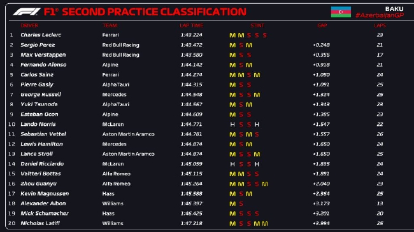Screen dimensions: 414x232
Task: Select Max Verstappen's lap time 1:43.580
Action: click(x=192, y=55)
